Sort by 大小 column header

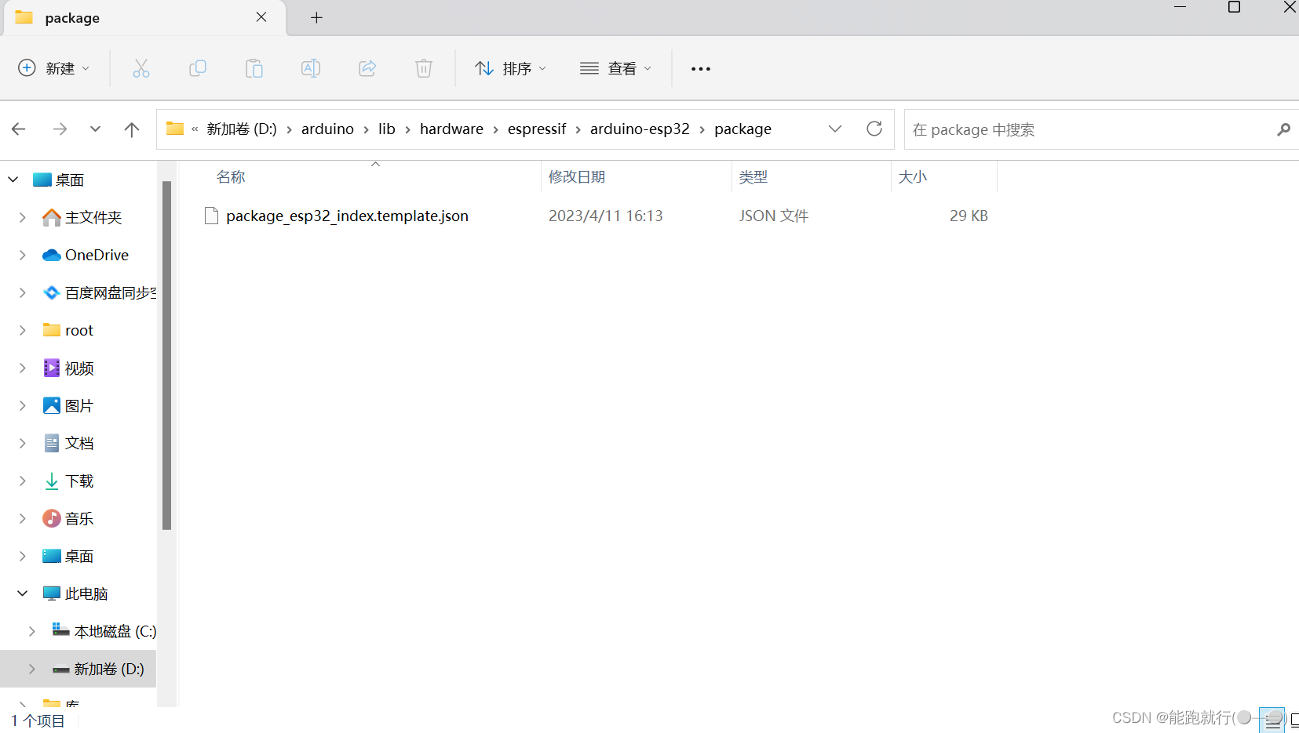(913, 176)
